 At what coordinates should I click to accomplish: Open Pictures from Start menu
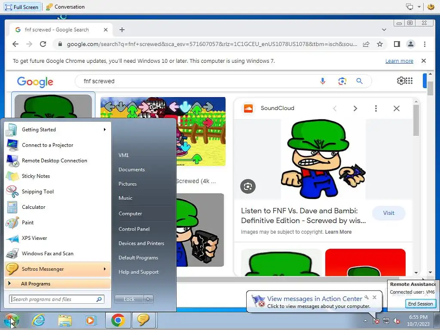coord(127,184)
